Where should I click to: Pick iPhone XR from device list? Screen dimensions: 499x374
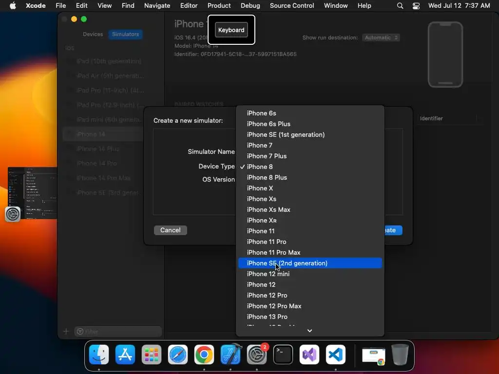(310, 221)
